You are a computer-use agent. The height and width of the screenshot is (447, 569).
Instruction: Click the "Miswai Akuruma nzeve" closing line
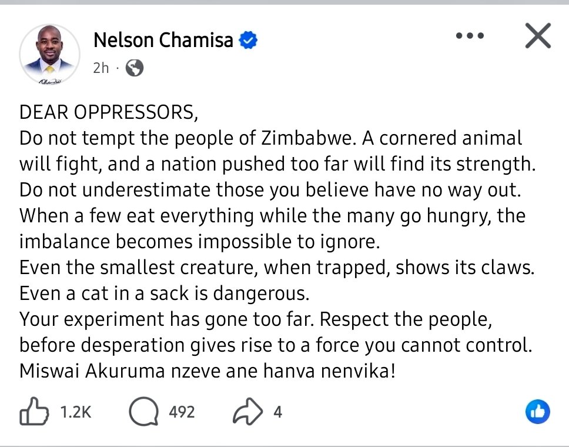point(207,372)
